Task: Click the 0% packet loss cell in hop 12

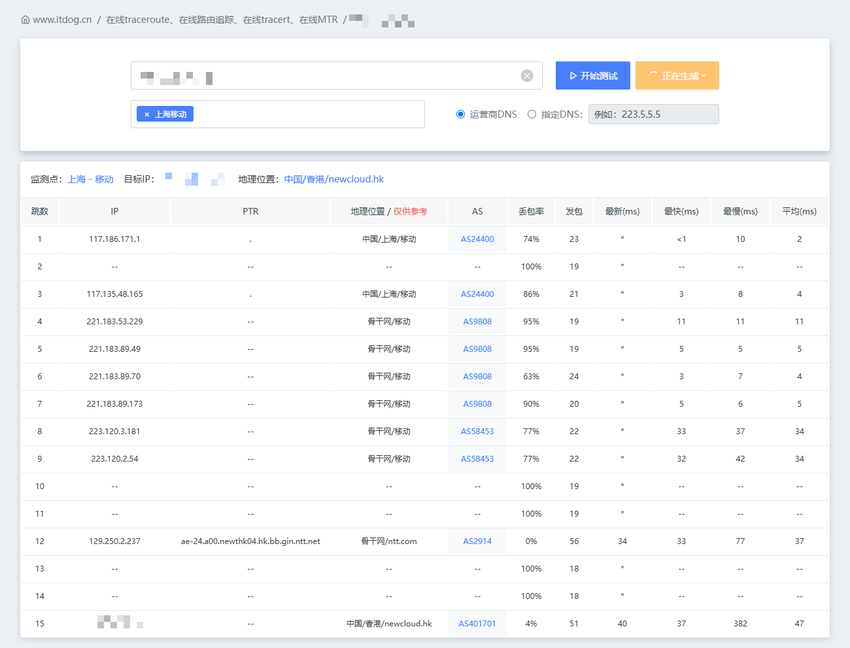Action: (x=531, y=541)
